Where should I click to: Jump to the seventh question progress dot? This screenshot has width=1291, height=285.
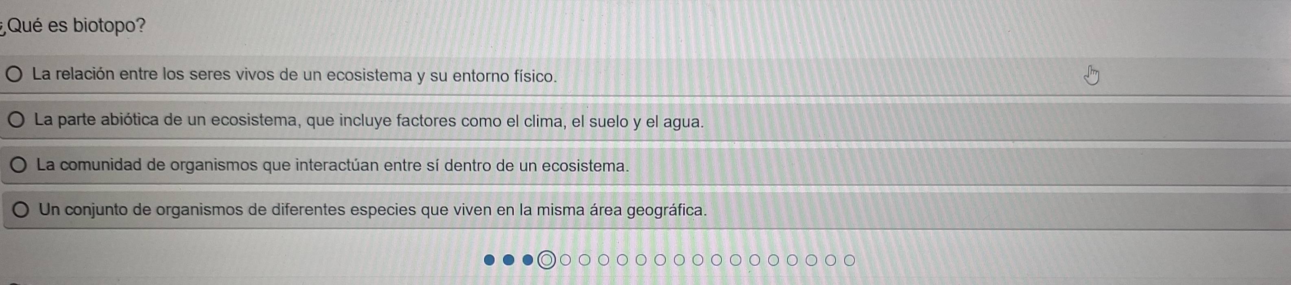tap(604, 260)
